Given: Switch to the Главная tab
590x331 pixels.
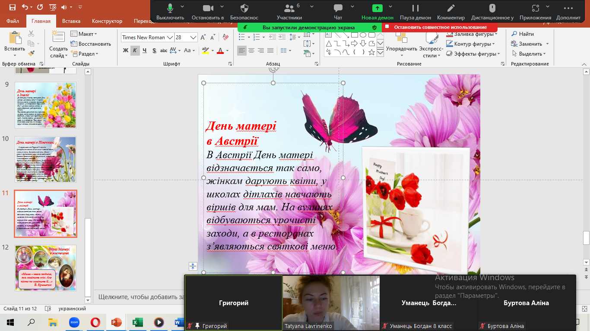Looking at the screenshot, I should (x=41, y=21).
